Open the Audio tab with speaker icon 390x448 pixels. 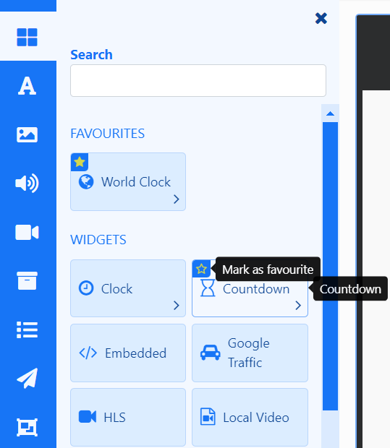click(x=27, y=183)
